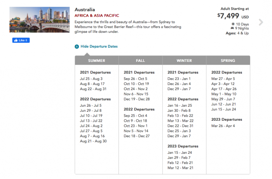Click the Facebook Like button
272x179 pixels.
pyautogui.click(x=21, y=40)
